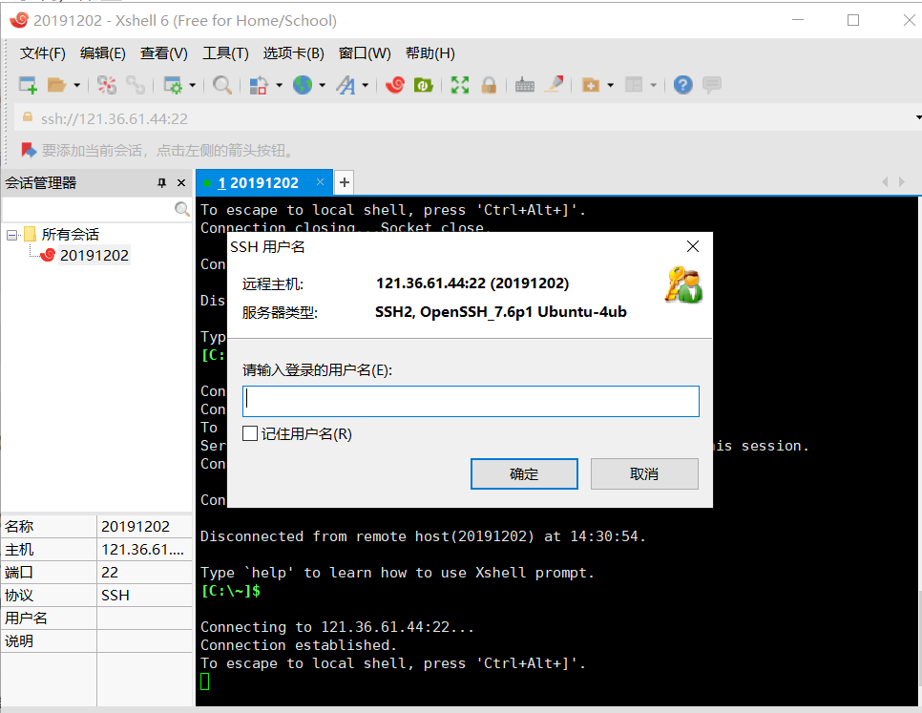Screen dimensions: 922x713
Task: Open dropdown arrow next to layout icon
Action: coord(653,85)
